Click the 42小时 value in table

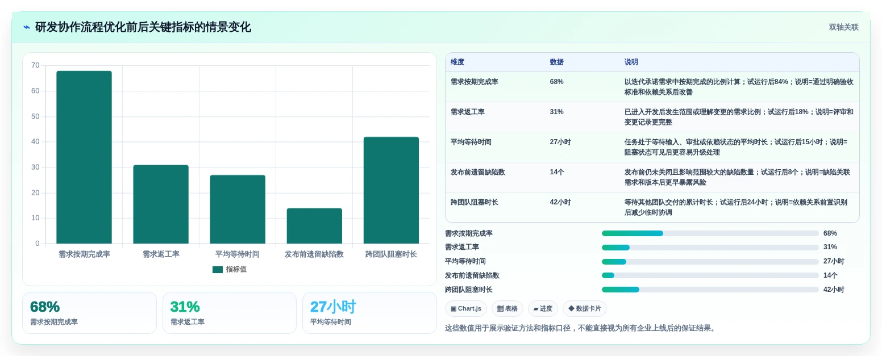[560, 203]
